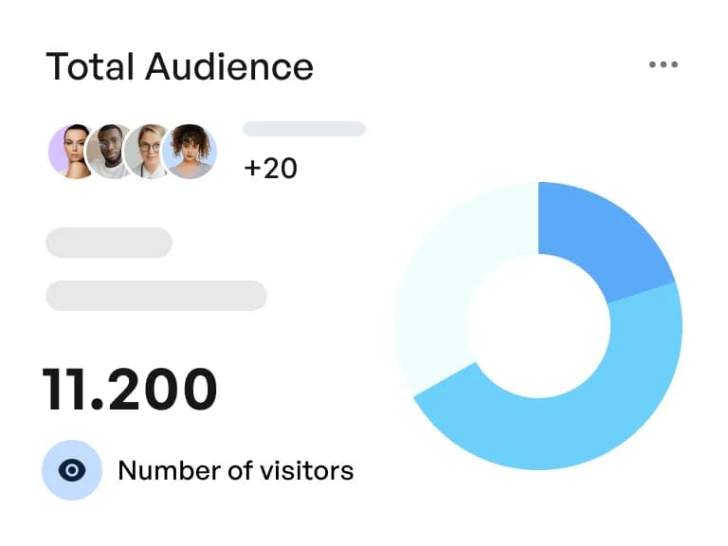Click the short gray placeholder bar
728x546 pixels.
tap(109, 243)
